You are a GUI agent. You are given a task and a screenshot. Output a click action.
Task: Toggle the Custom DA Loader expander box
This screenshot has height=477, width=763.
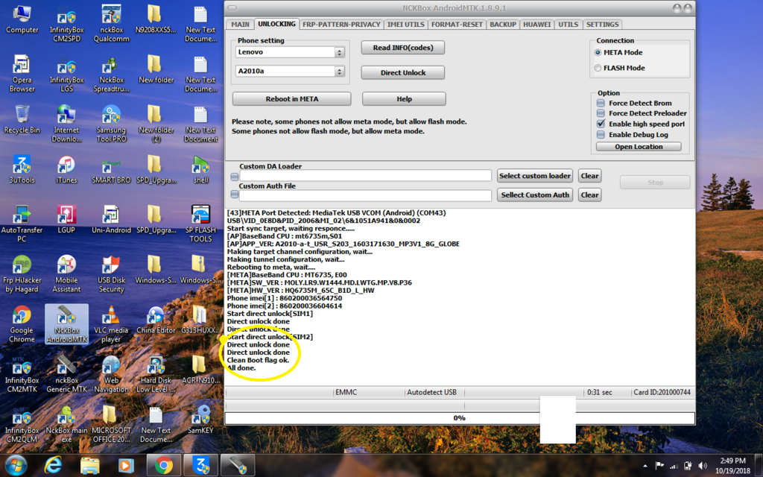pos(234,177)
